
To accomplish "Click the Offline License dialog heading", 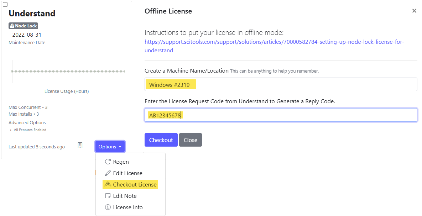I will point(168,11).
